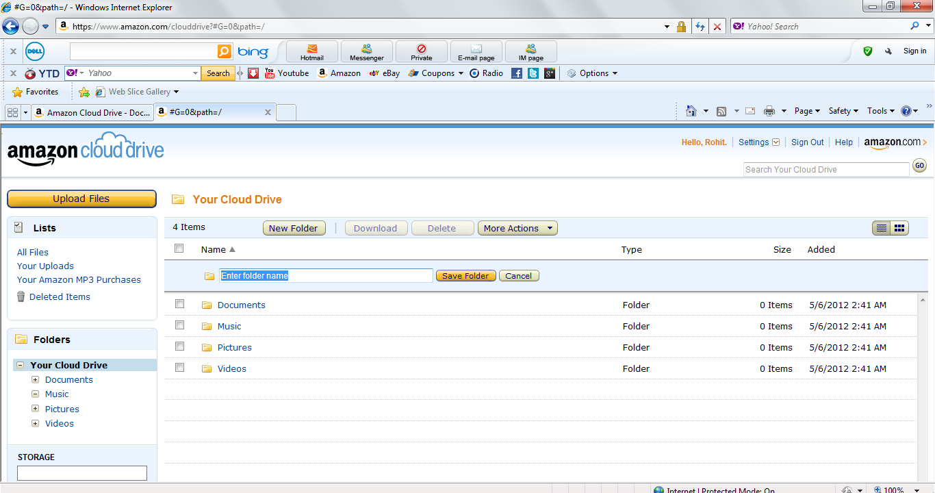Click the orange Bing search magnifier
935x493 pixels.
point(224,52)
